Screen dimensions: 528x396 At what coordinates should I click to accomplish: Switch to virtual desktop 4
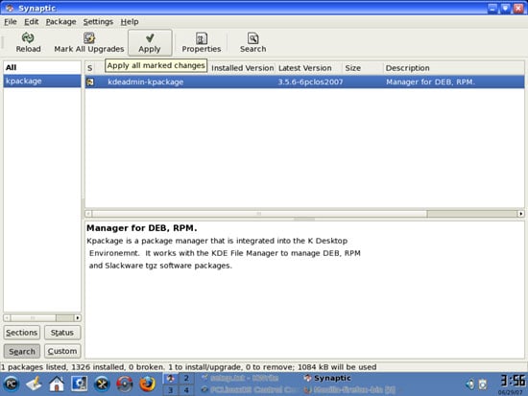[186, 390]
